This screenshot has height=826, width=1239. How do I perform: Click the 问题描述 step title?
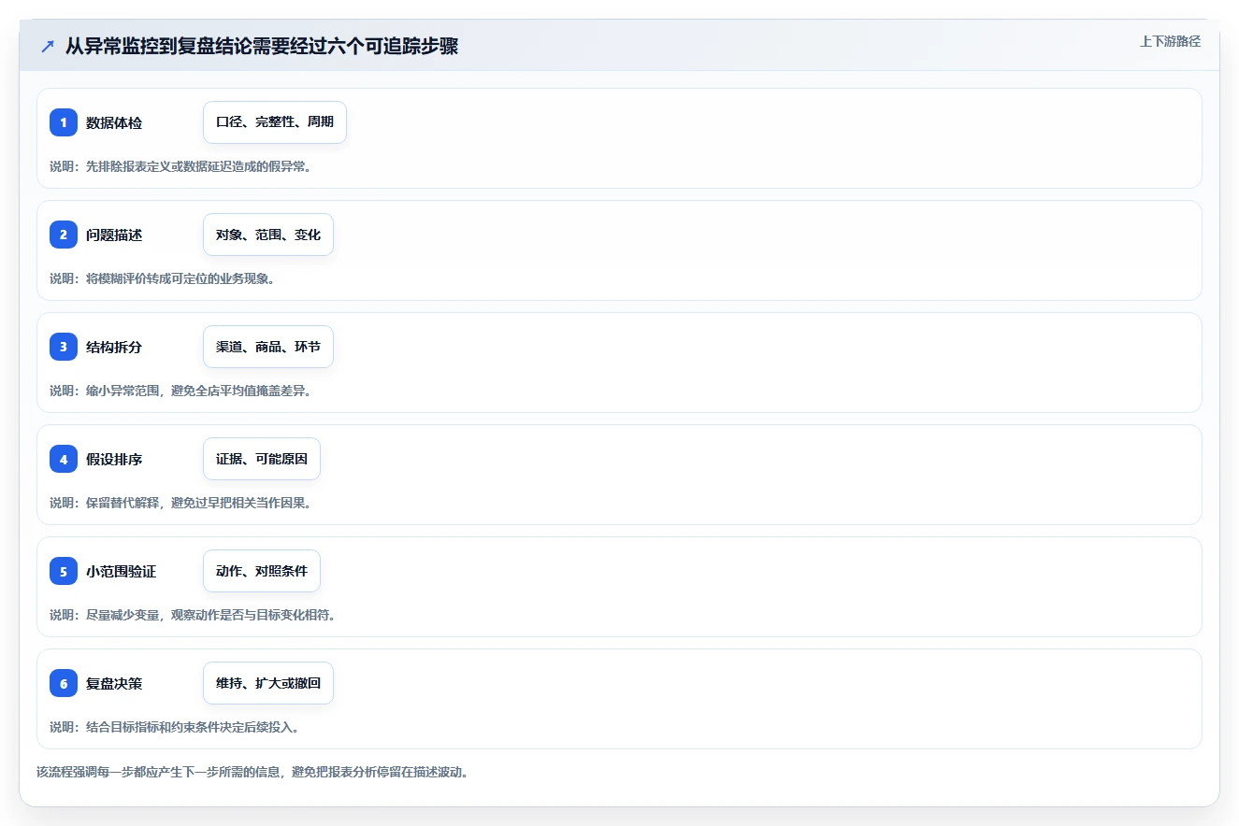114,235
